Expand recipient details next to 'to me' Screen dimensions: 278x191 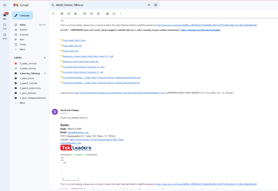tap(67, 113)
